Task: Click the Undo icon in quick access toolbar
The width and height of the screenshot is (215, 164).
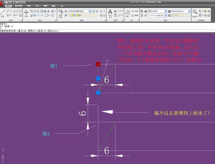Action: tap(20, 3)
